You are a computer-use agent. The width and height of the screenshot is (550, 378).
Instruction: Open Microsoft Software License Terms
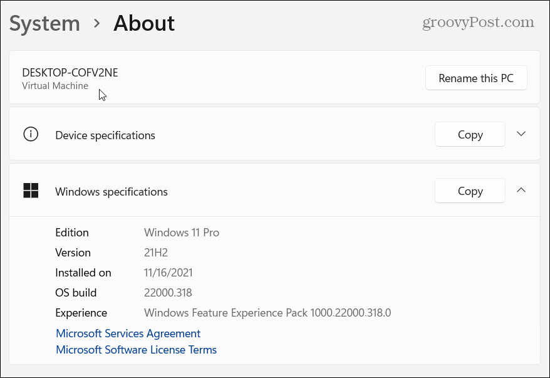pyautogui.click(x=136, y=350)
